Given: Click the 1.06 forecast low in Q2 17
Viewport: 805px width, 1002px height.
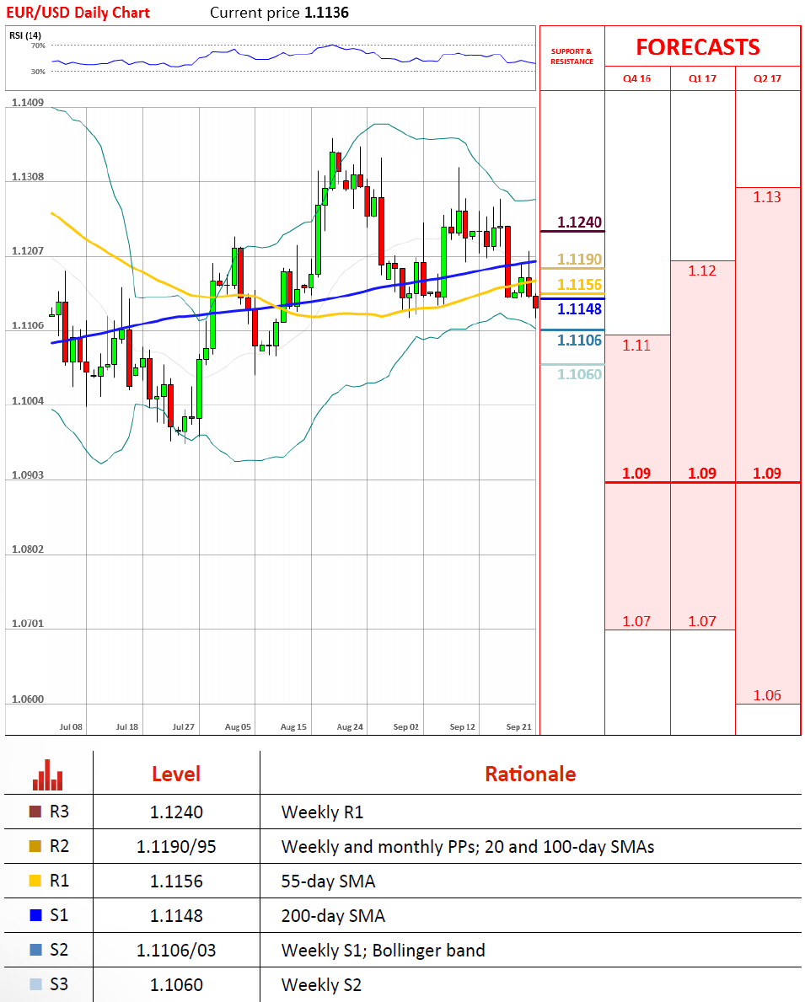Looking at the screenshot, I should coord(766,694).
